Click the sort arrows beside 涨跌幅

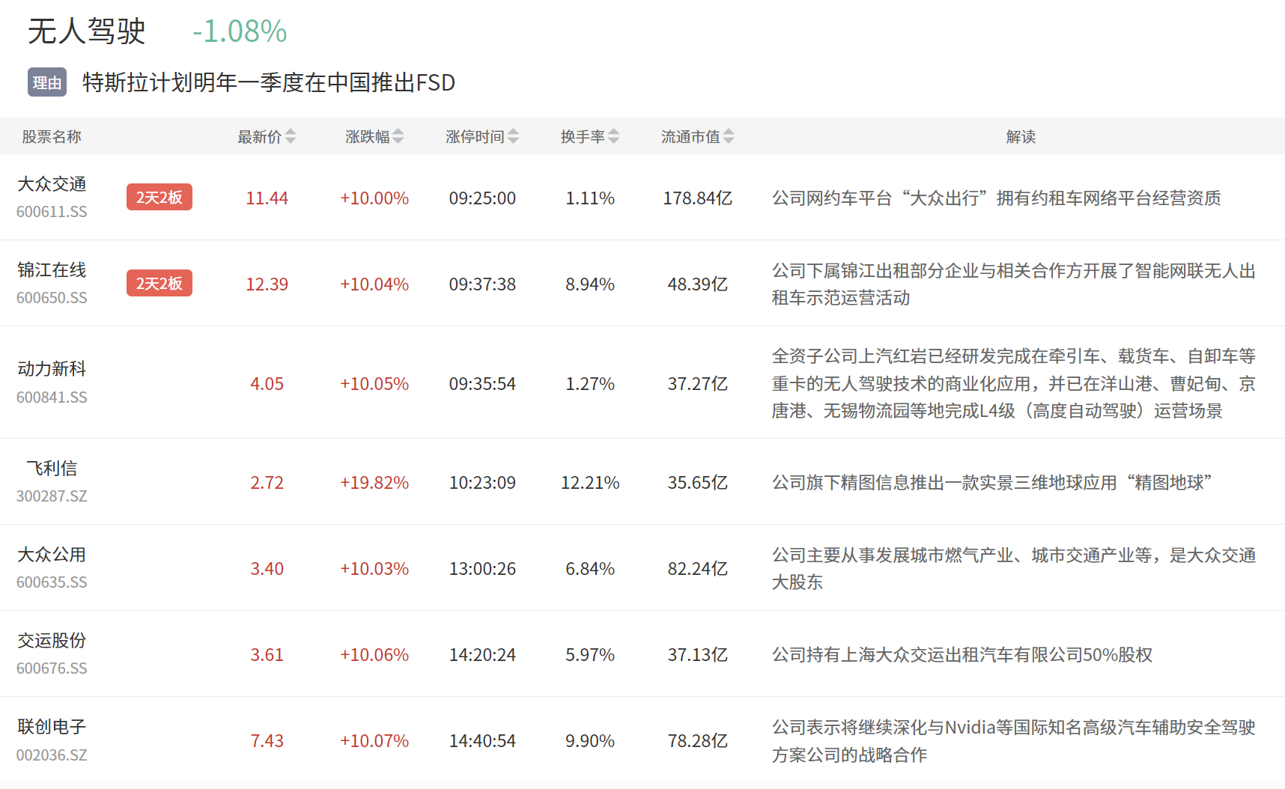tap(398, 136)
